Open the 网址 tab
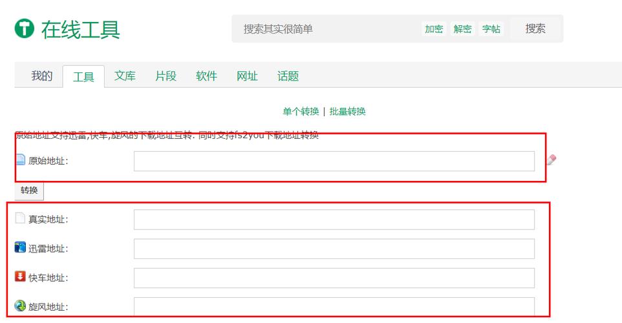 pyautogui.click(x=247, y=76)
